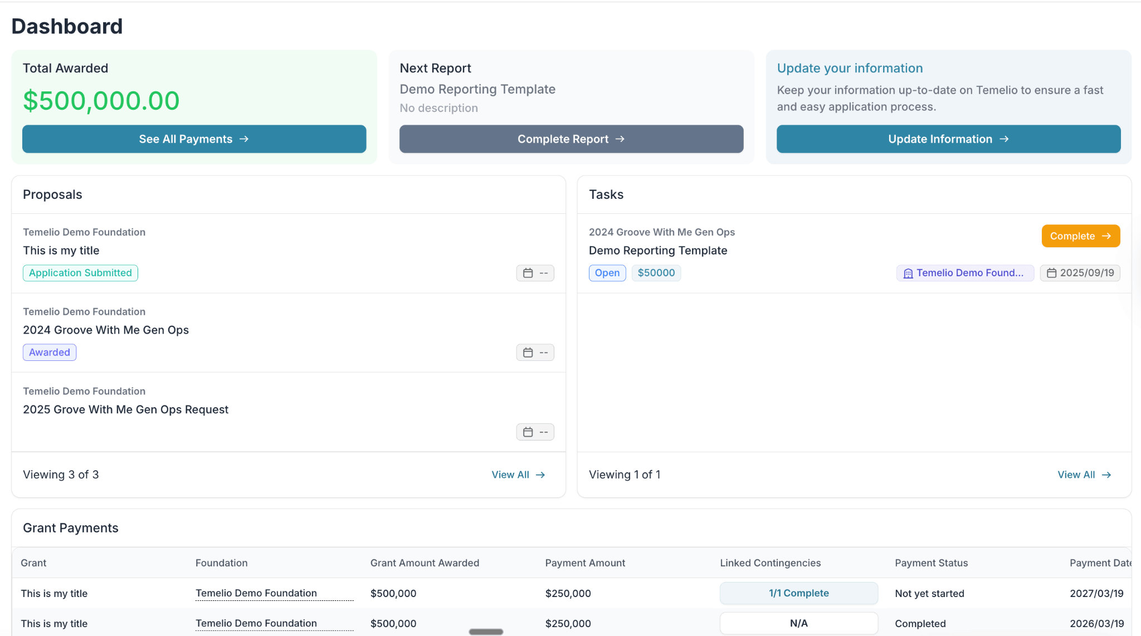Open View All in Tasks panel
This screenshot has width=1141, height=636.
[1084, 475]
